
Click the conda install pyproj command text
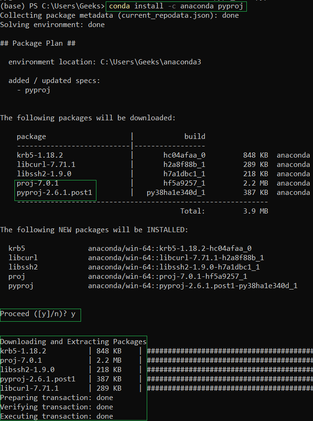click(176, 7)
